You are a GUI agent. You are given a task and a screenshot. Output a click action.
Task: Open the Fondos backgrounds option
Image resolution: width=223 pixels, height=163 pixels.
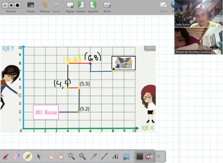(31, 7)
